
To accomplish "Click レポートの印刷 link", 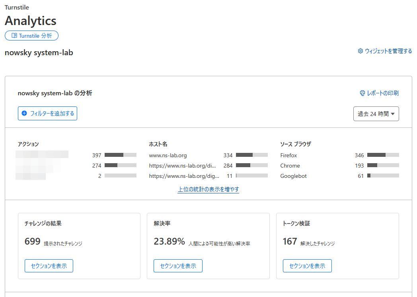I will pos(379,93).
